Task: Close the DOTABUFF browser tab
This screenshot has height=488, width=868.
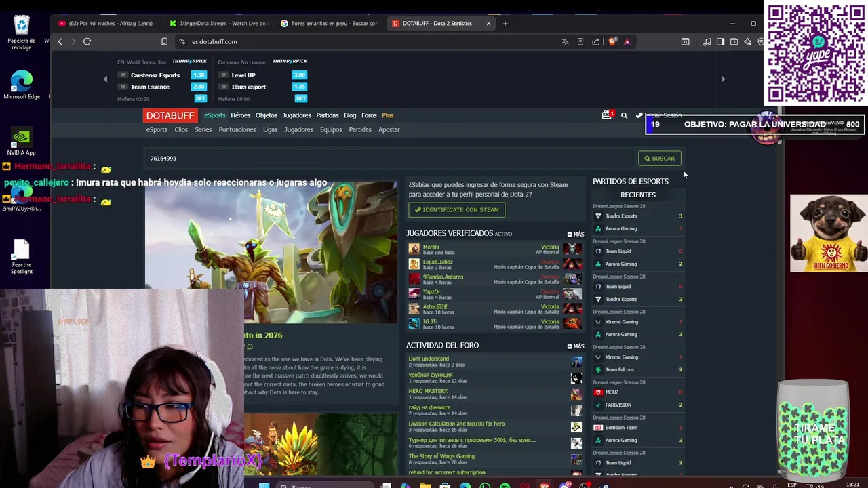Action: click(488, 23)
